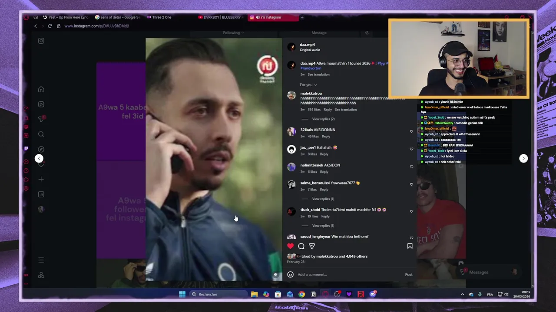View 1 reply under tfuck_s.tobi comment
556x312 pixels.
tap(323, 226)
